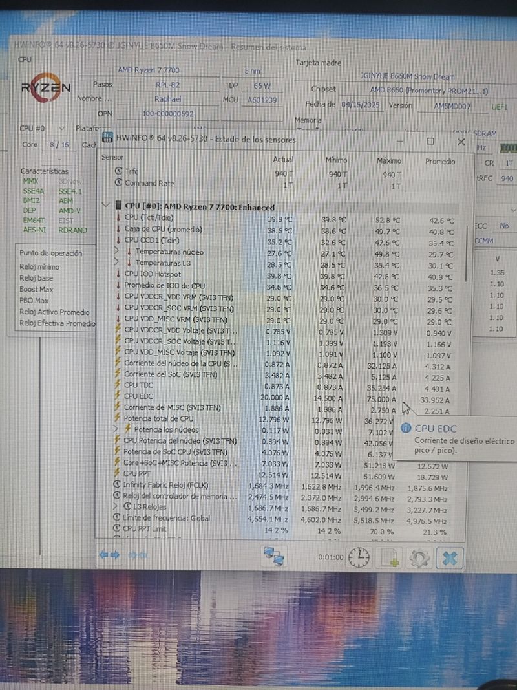Click the Ryzen logo in the summary window
Viewport: 517px width, 690px height.
(x=46, y=87)
